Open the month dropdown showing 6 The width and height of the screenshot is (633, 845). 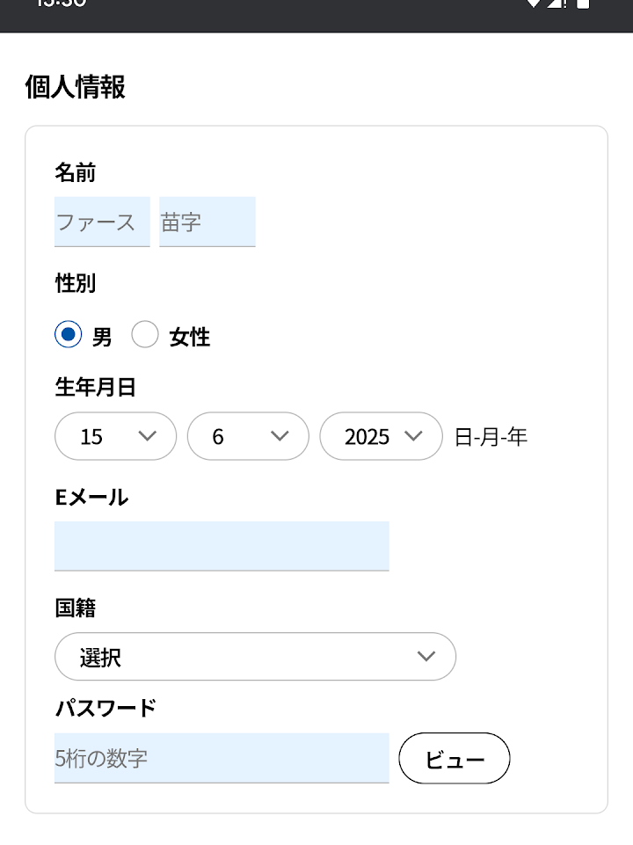[248, 436]
